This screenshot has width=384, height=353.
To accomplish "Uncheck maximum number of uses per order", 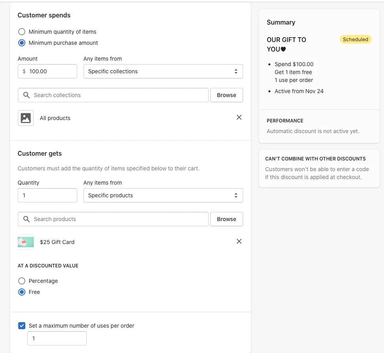I will pyautogui.click(x=22, y=326).
